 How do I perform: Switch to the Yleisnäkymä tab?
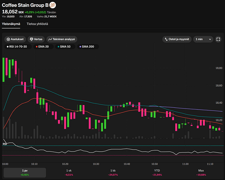(11, 24)
